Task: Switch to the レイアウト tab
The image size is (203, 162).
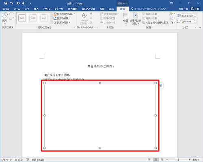Action: point(59,9)
